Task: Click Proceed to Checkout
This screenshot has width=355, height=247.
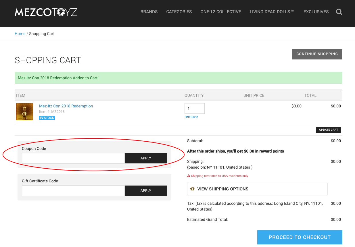Action: point(300,237)
